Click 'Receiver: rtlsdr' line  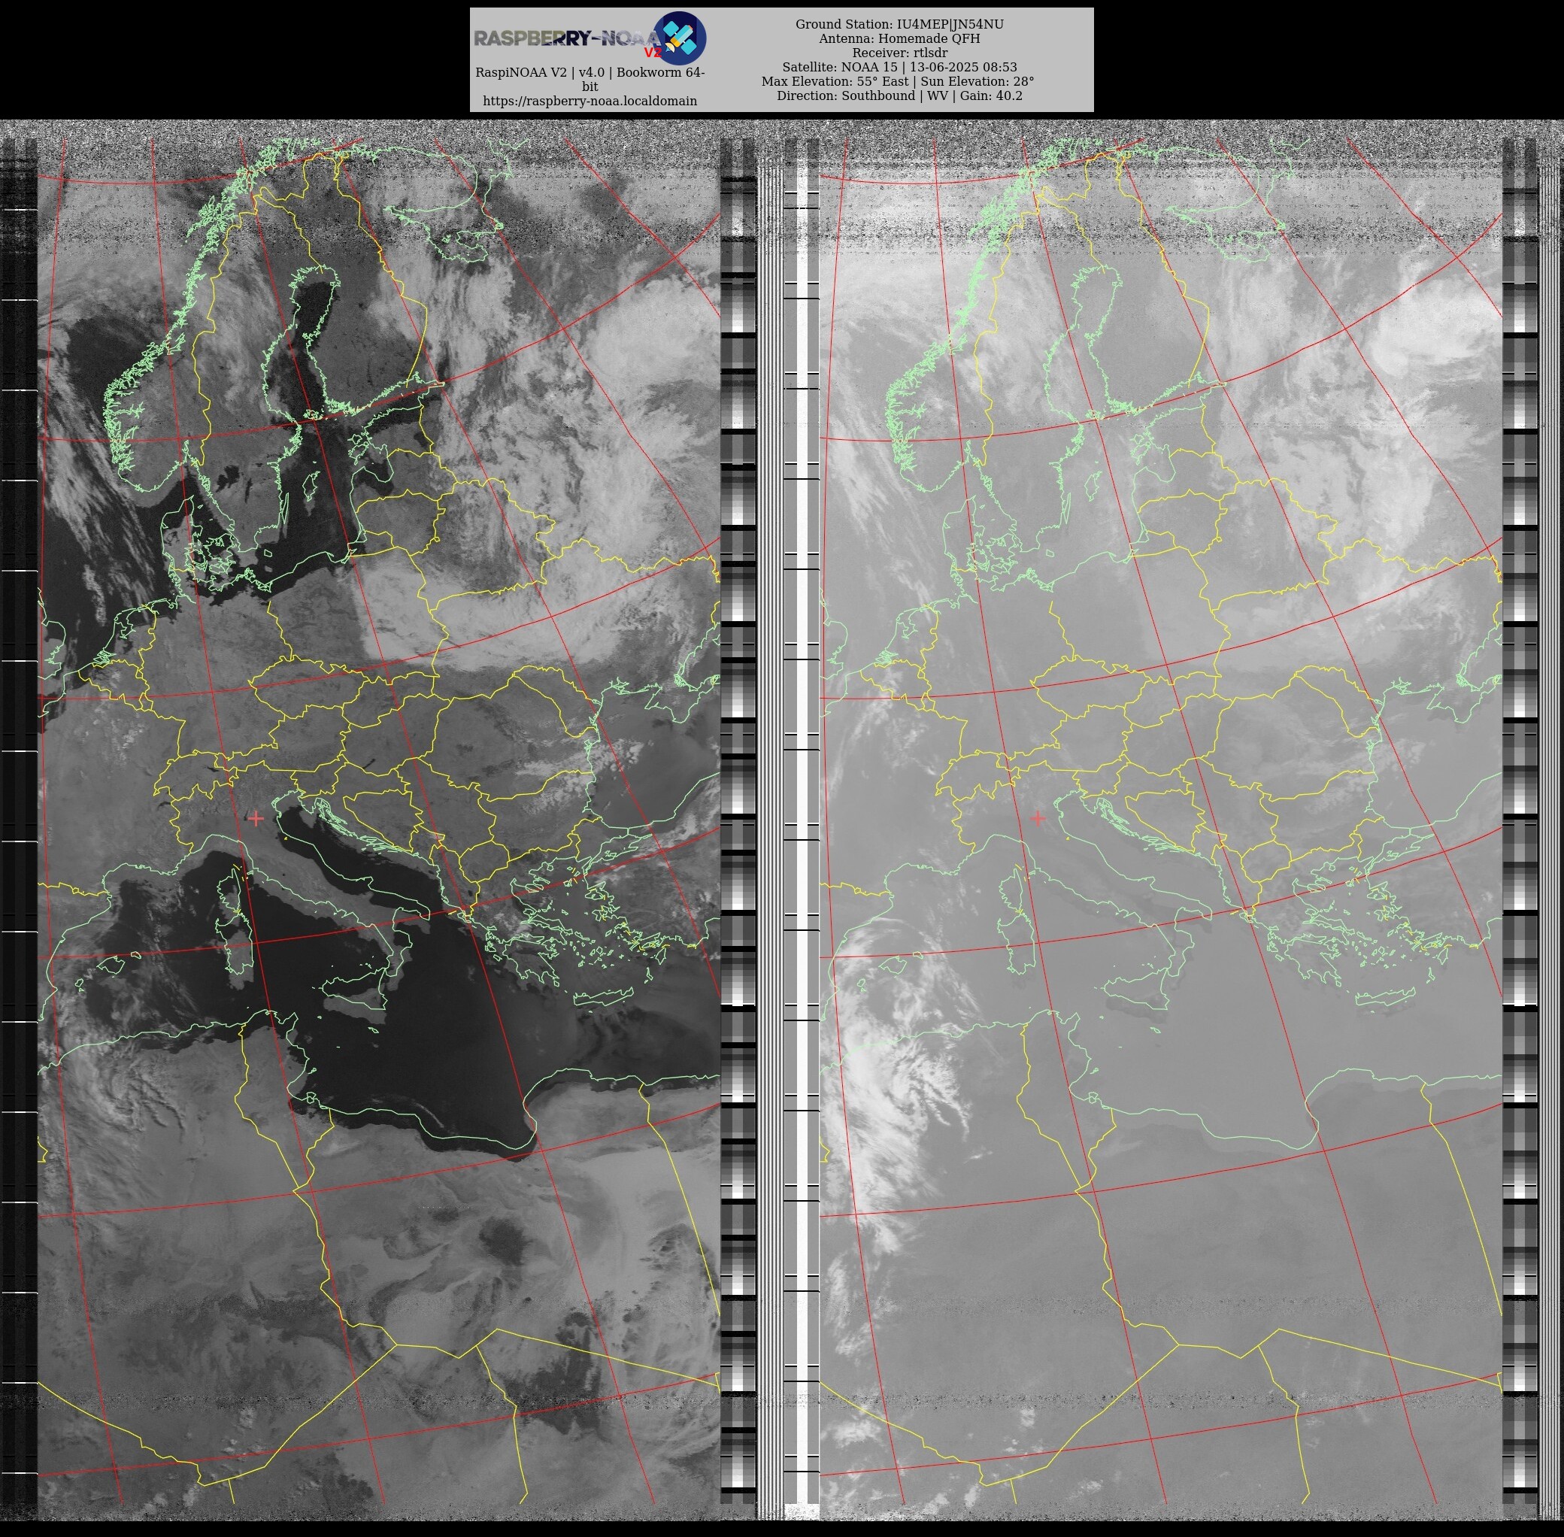[899, 53]
